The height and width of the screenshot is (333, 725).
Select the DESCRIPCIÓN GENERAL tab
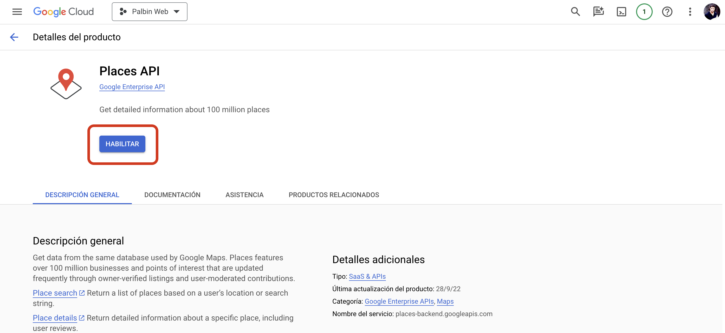tap(82, 195)
